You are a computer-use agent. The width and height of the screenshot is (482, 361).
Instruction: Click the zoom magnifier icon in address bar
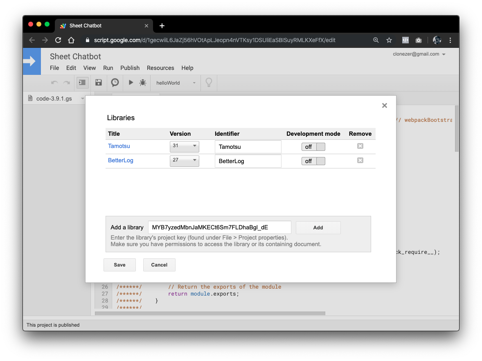(x=376, y=40)
